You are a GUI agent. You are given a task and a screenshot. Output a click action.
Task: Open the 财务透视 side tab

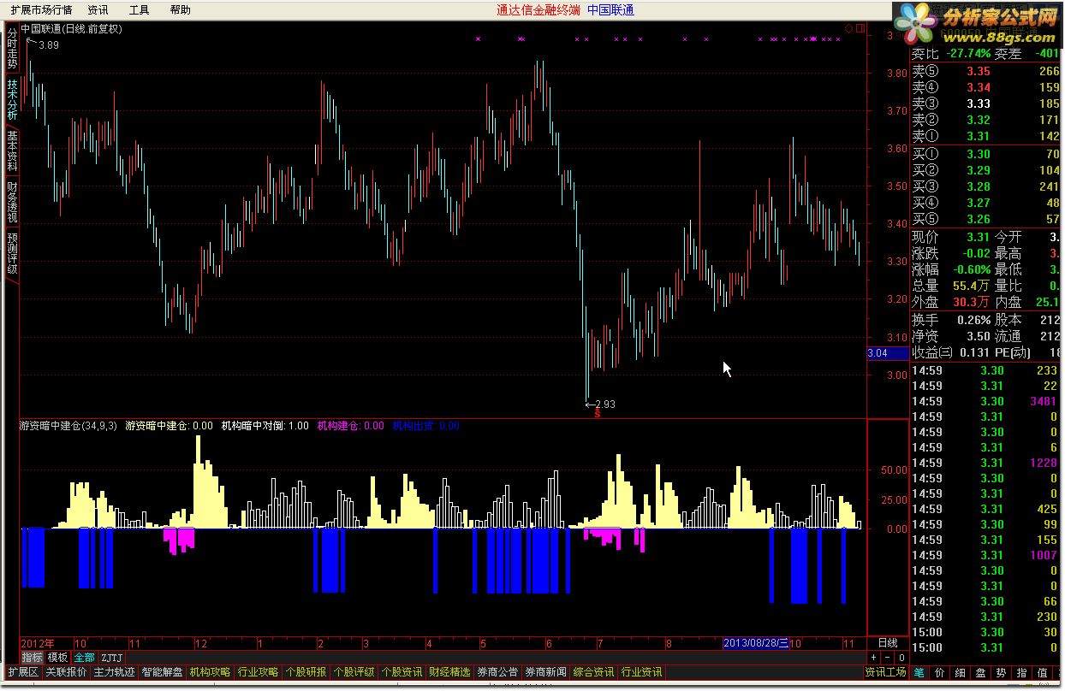12,202
